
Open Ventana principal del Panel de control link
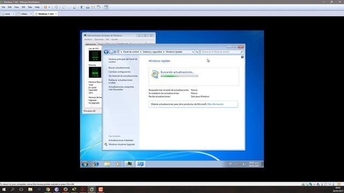tap(123, 61)
